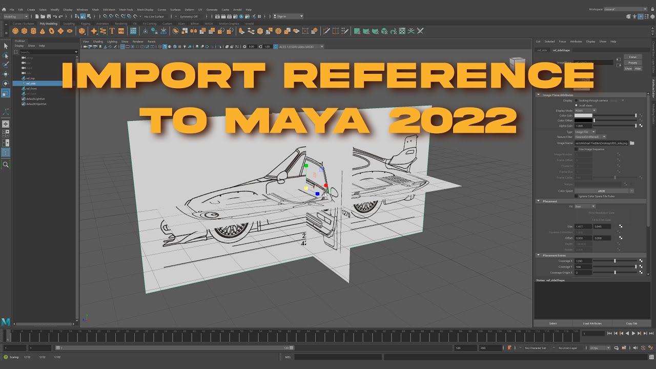Image resolution: width=656 pixels, height=369 pixels.
Task: Collapse the Image Plane Attributes section
Action: tap(539, 95)
